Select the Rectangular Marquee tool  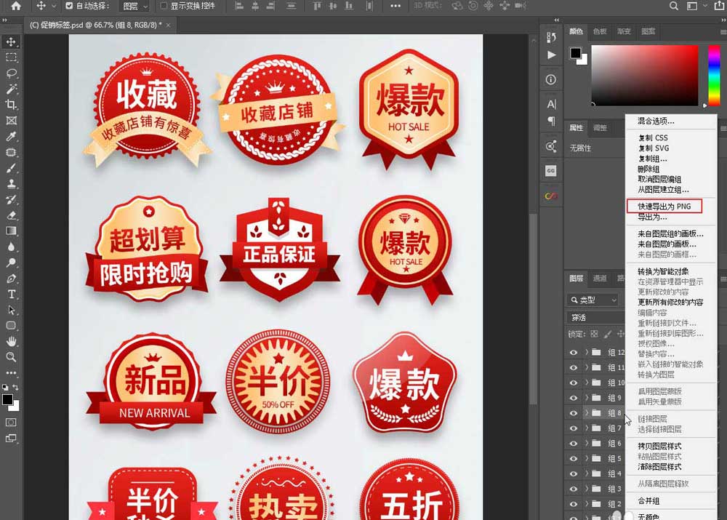point(11,57)
